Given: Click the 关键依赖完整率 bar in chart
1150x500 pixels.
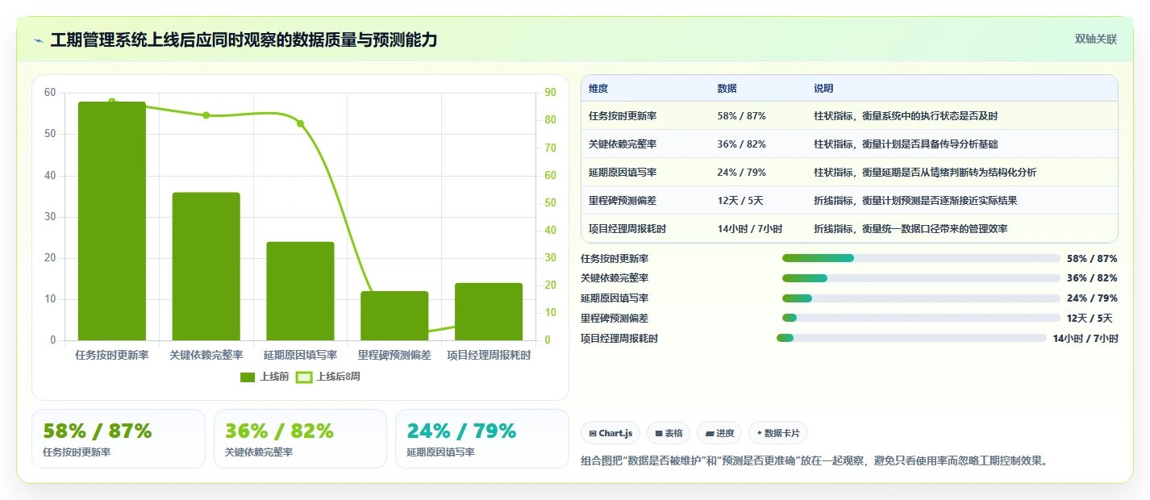Looking at the screenshot, I should pyautogui.click(x=206, y=266).
